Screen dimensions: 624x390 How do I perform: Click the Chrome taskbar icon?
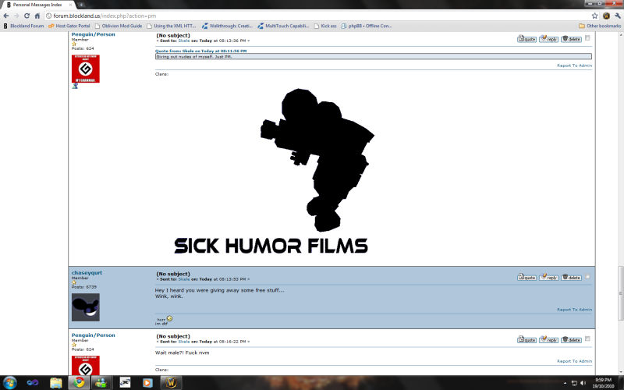click(79, 383)
